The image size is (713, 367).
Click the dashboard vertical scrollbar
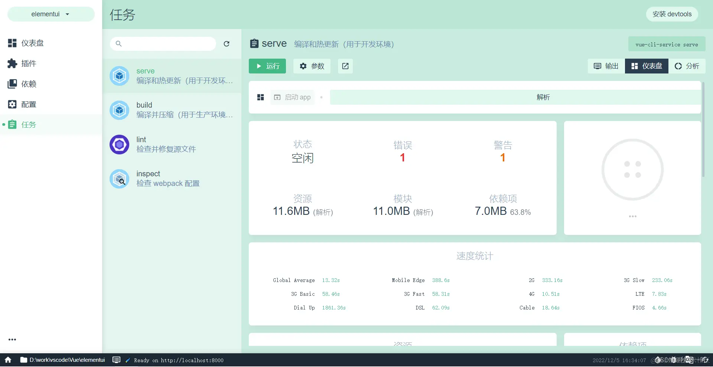[x=703, y=130]
